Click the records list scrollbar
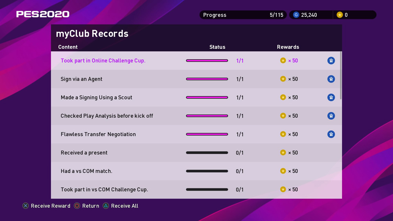Viewport: 393px width, 221px height. point(341,75)
